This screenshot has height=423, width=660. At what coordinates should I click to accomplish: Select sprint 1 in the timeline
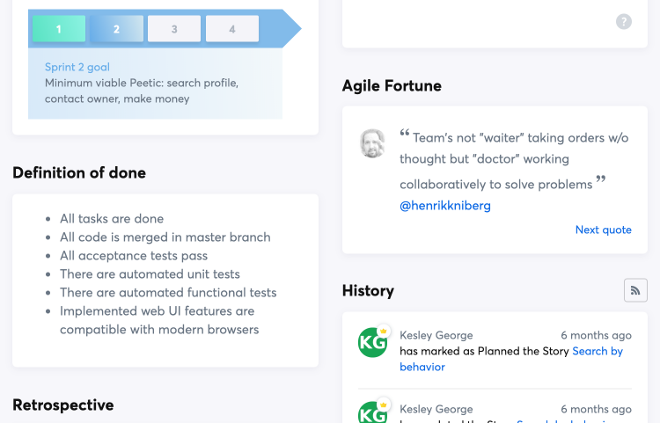pos(59,29)
